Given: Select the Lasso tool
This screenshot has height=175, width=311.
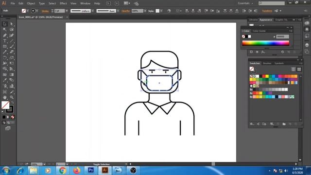Looking at the screenshot, I should (12, 30).
